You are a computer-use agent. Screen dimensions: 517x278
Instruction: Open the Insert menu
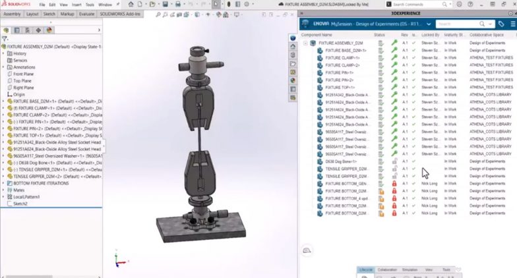tap(78, 4)
